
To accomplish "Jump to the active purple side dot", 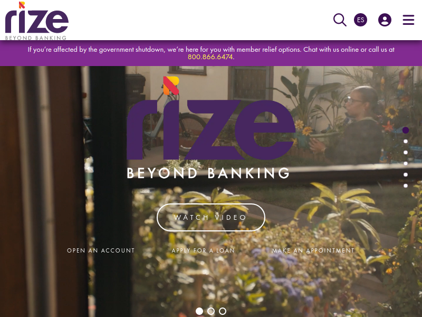I will 406,130.
